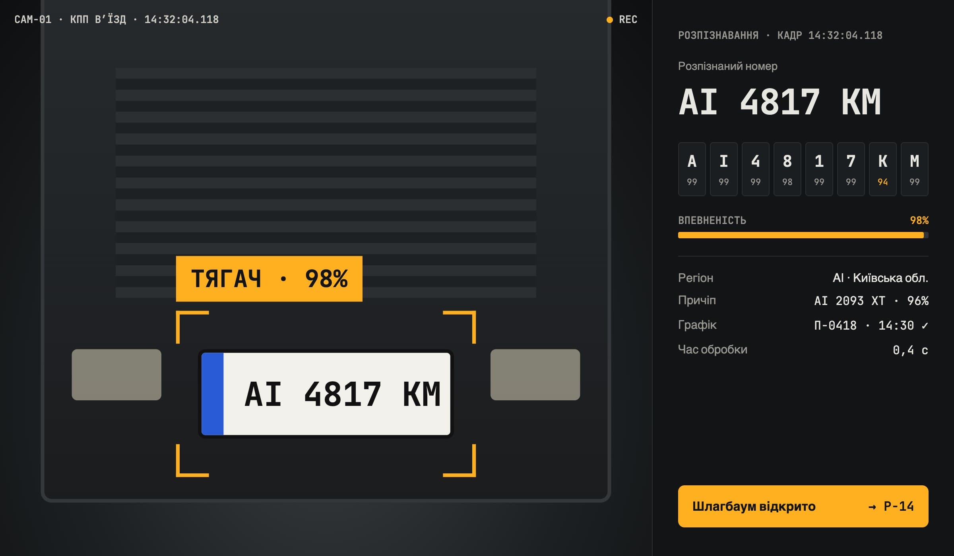Click the 'Регіон' row label
The height and width of the screenshot is (556, 954).
696,278
